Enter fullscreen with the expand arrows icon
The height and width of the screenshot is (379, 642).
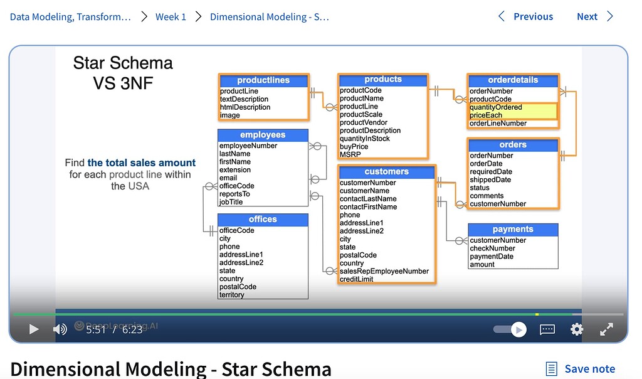(x=606, y=329)
